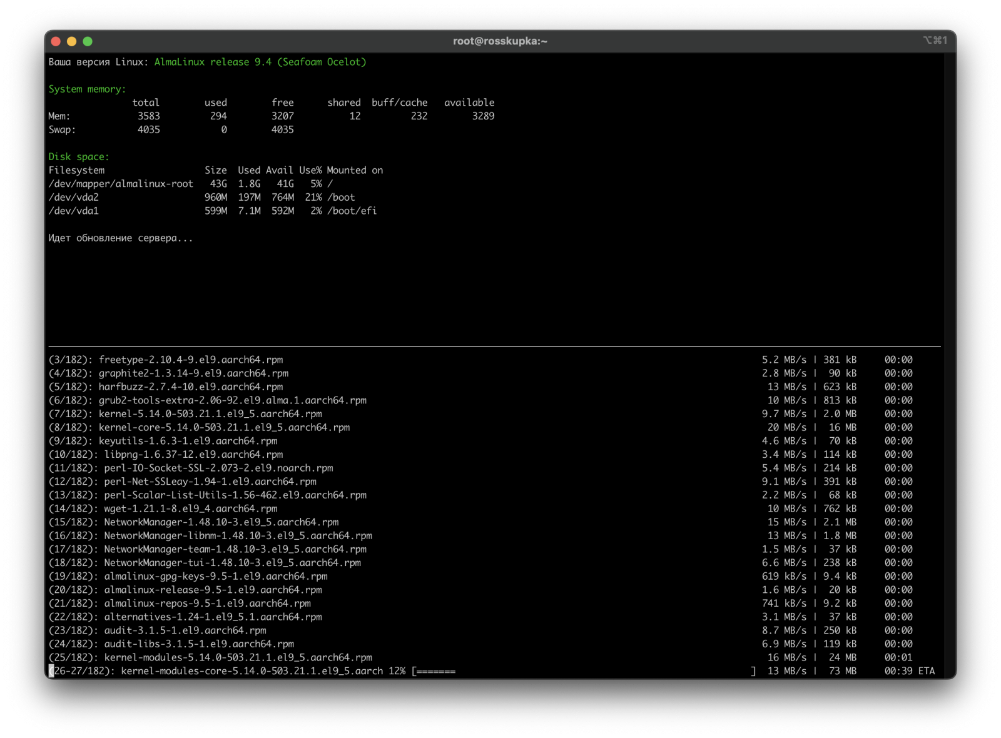
Task: Click the 'buff/cache' column header
Action: 400,103
